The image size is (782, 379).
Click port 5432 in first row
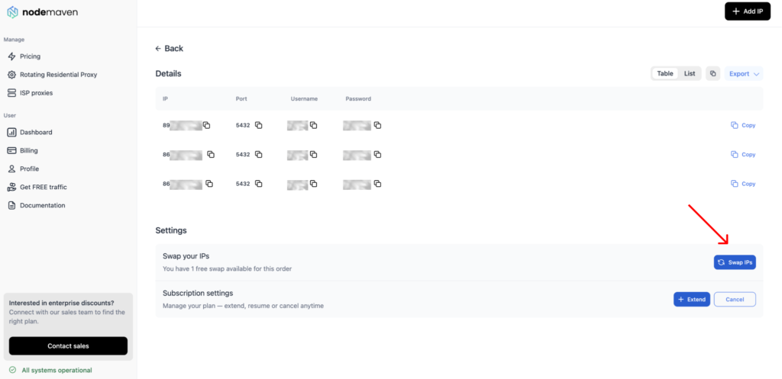click(243, 126)
